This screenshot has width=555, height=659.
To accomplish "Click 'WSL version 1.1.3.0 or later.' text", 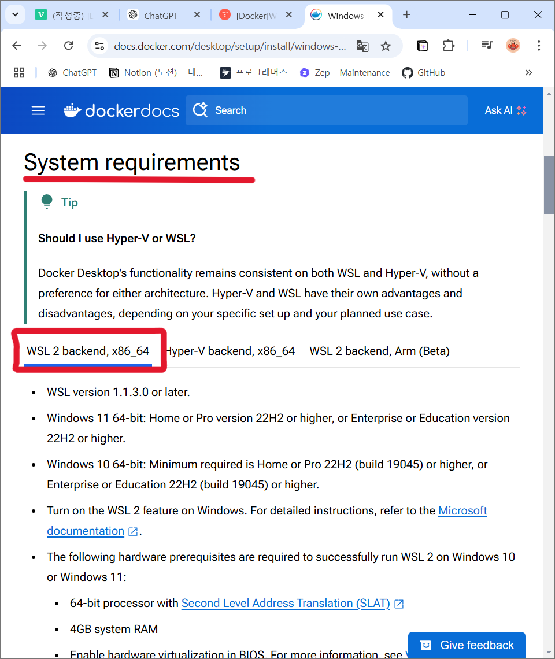I will tap(119, 392).
